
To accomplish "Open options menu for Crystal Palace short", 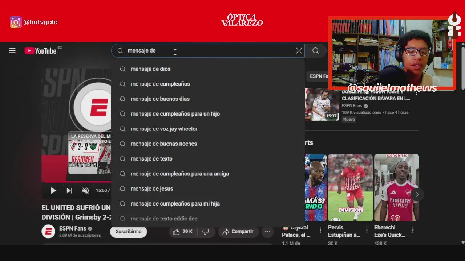I will 320,230.
